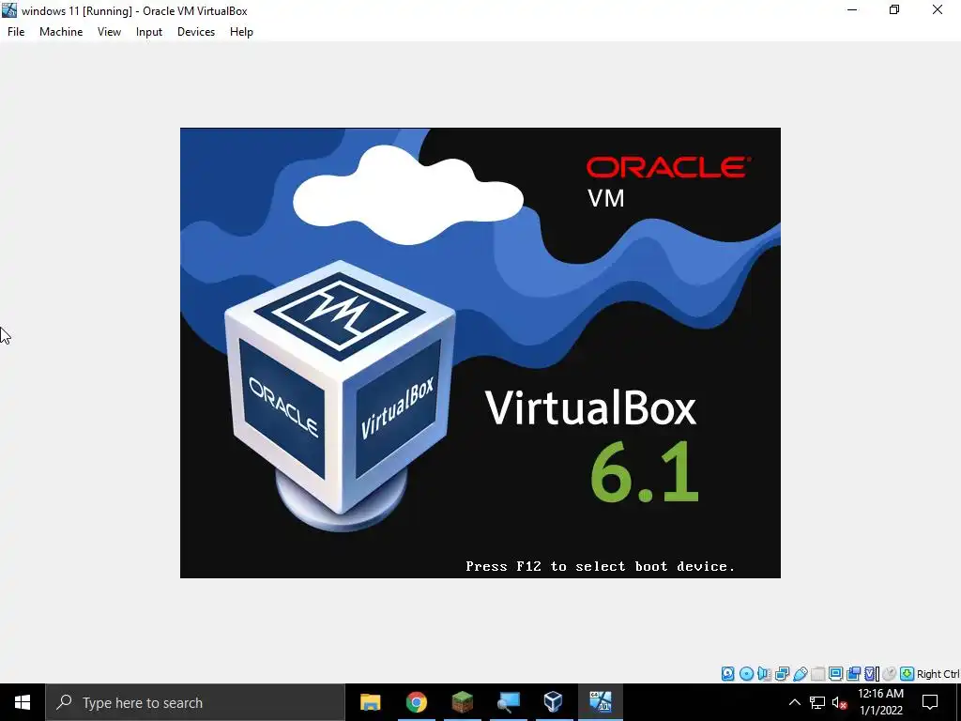The image size is (961, 721).
Task: Click inside the VM boot splash screen
Action: pos(480,353)
